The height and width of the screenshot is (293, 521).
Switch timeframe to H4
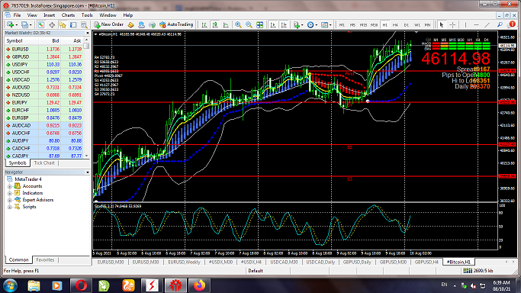coord(395,25)
